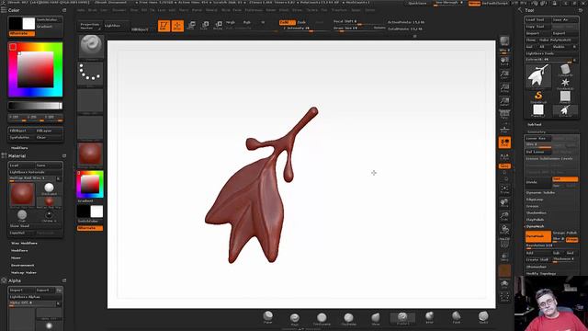This screenshot has height=331, width=588.
Task: Expand the ZRemesher section
Action: (537, 267)
